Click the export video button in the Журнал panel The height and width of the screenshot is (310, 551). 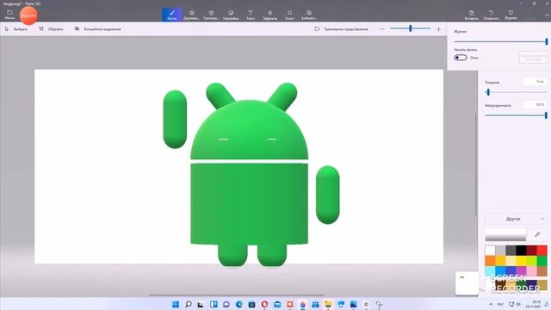pyautogui.click(x=533, y=58)
